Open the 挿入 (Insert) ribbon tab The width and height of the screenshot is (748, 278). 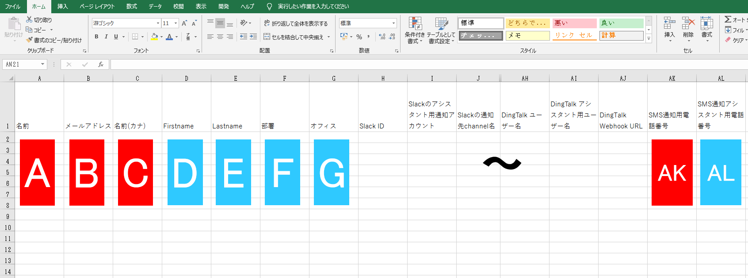[62, 6]
